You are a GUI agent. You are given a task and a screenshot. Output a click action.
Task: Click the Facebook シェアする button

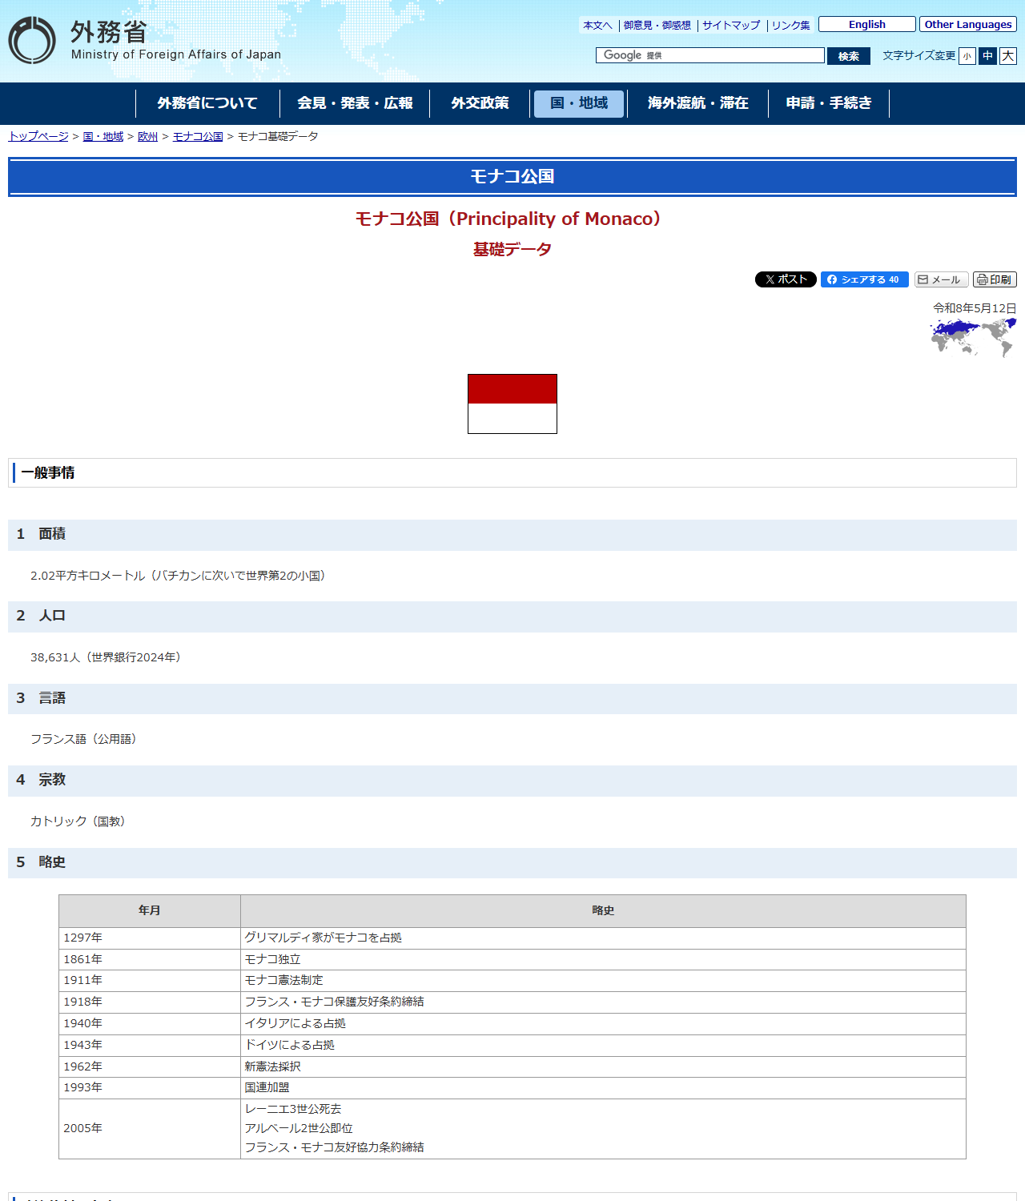(865, 279)
